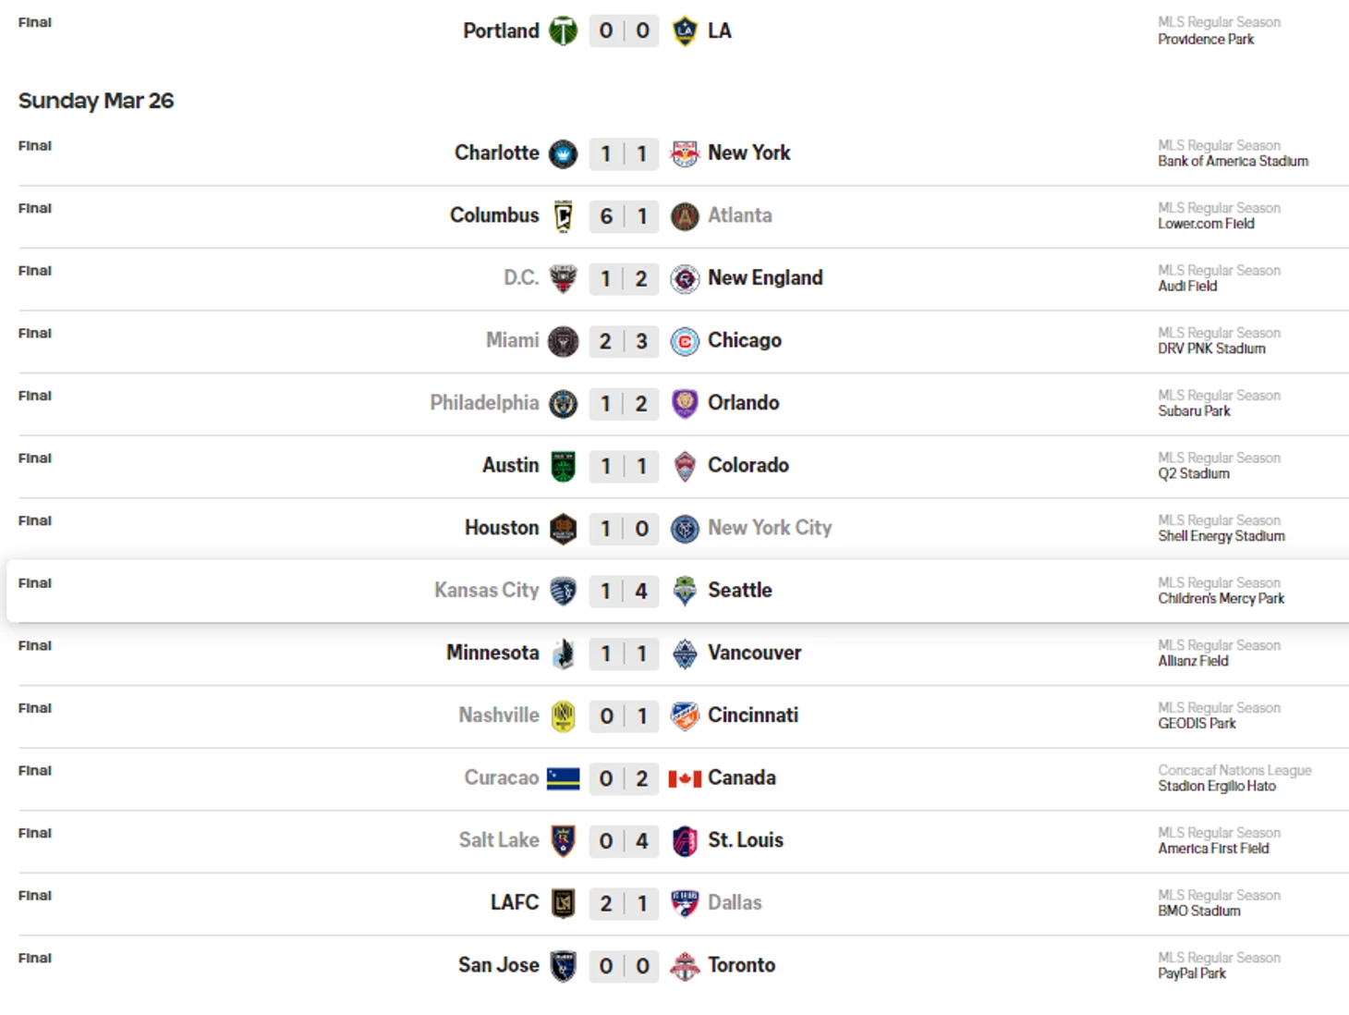The image size is (1349, 1015).
Task: Click the Columbus Crew logo
Action: [563, 215]
